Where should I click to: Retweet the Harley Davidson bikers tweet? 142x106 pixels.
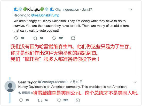click(x=35, y=38)
